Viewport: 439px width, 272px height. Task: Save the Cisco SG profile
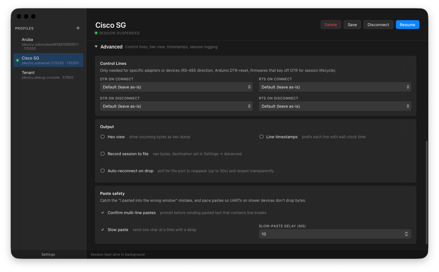(352, 24)
